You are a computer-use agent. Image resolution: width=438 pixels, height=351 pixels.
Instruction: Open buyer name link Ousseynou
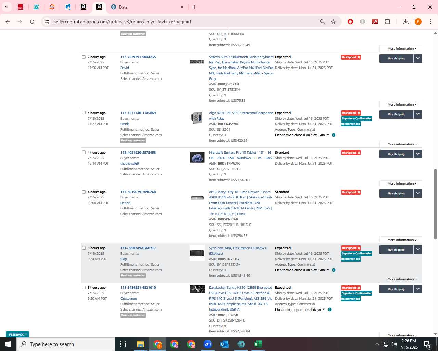[129, 299]
